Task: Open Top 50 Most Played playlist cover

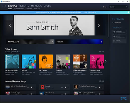Action: [x=12, y=61]
